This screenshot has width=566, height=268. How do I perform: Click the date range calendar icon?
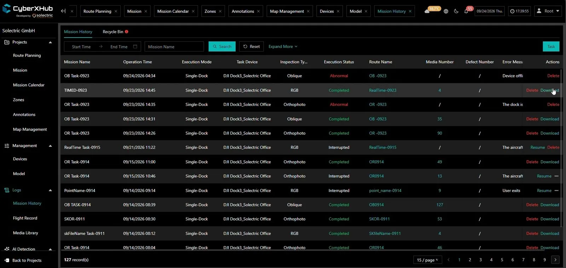pos(135,47)
